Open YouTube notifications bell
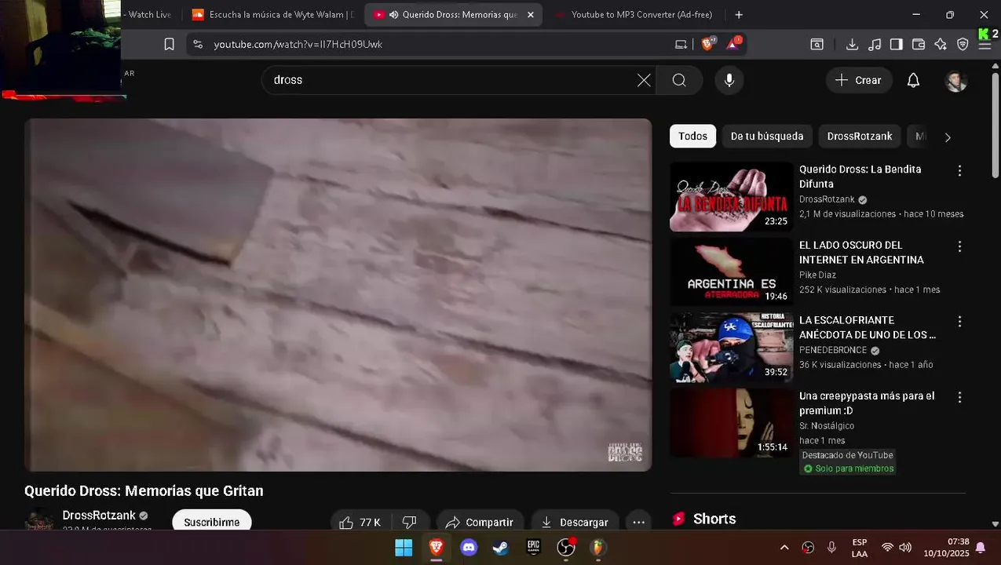This screenshot has width=1001, height=565. point(913,80)
